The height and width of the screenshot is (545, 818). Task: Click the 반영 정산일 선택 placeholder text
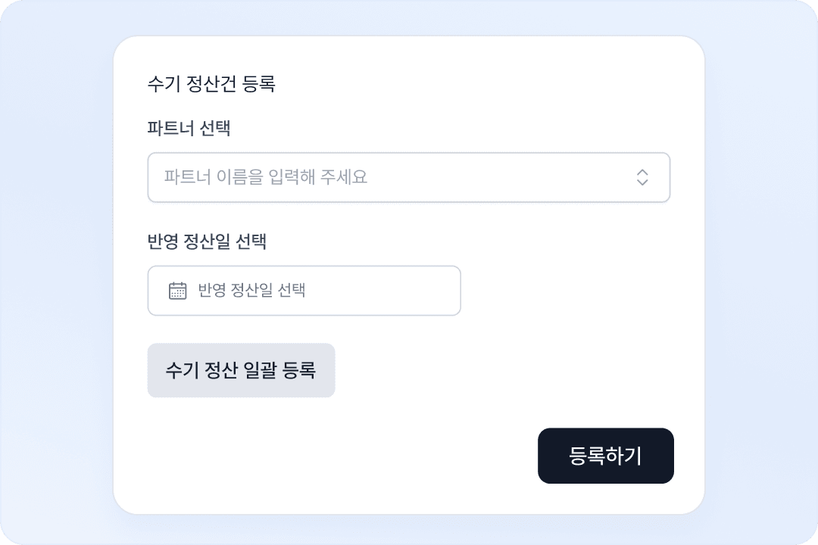coord(251,290)
